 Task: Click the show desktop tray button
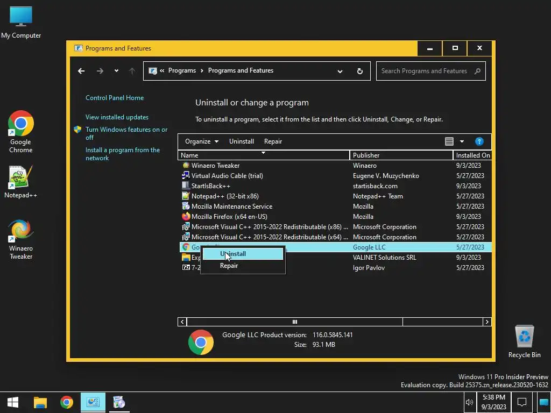[544, 402]
